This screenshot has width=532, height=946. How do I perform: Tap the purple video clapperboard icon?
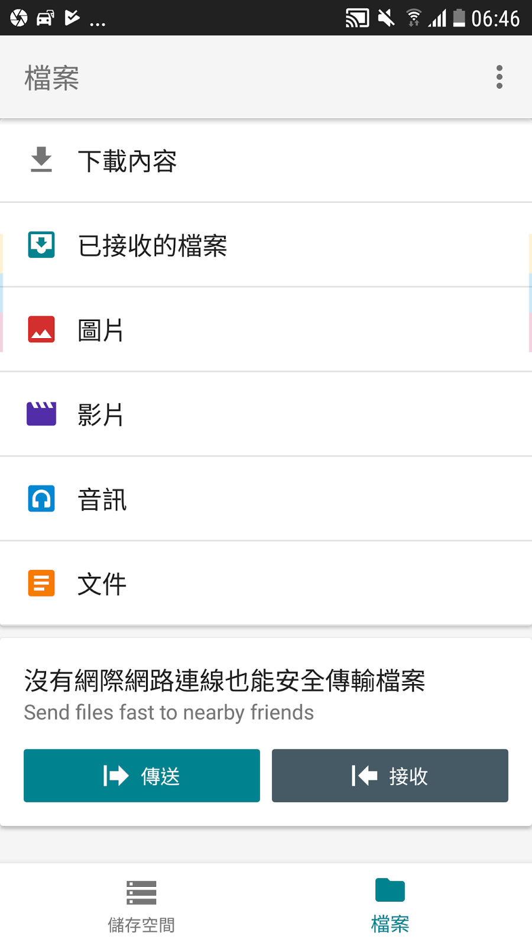(41, 414)
